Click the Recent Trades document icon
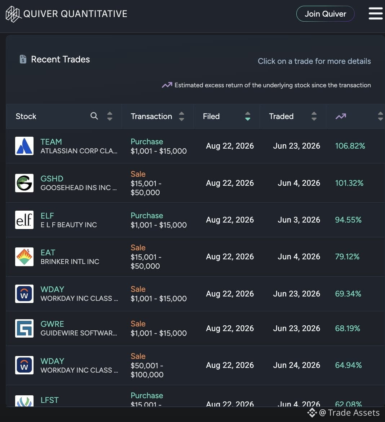Screen dimensions: 385x422 point(23,59)
